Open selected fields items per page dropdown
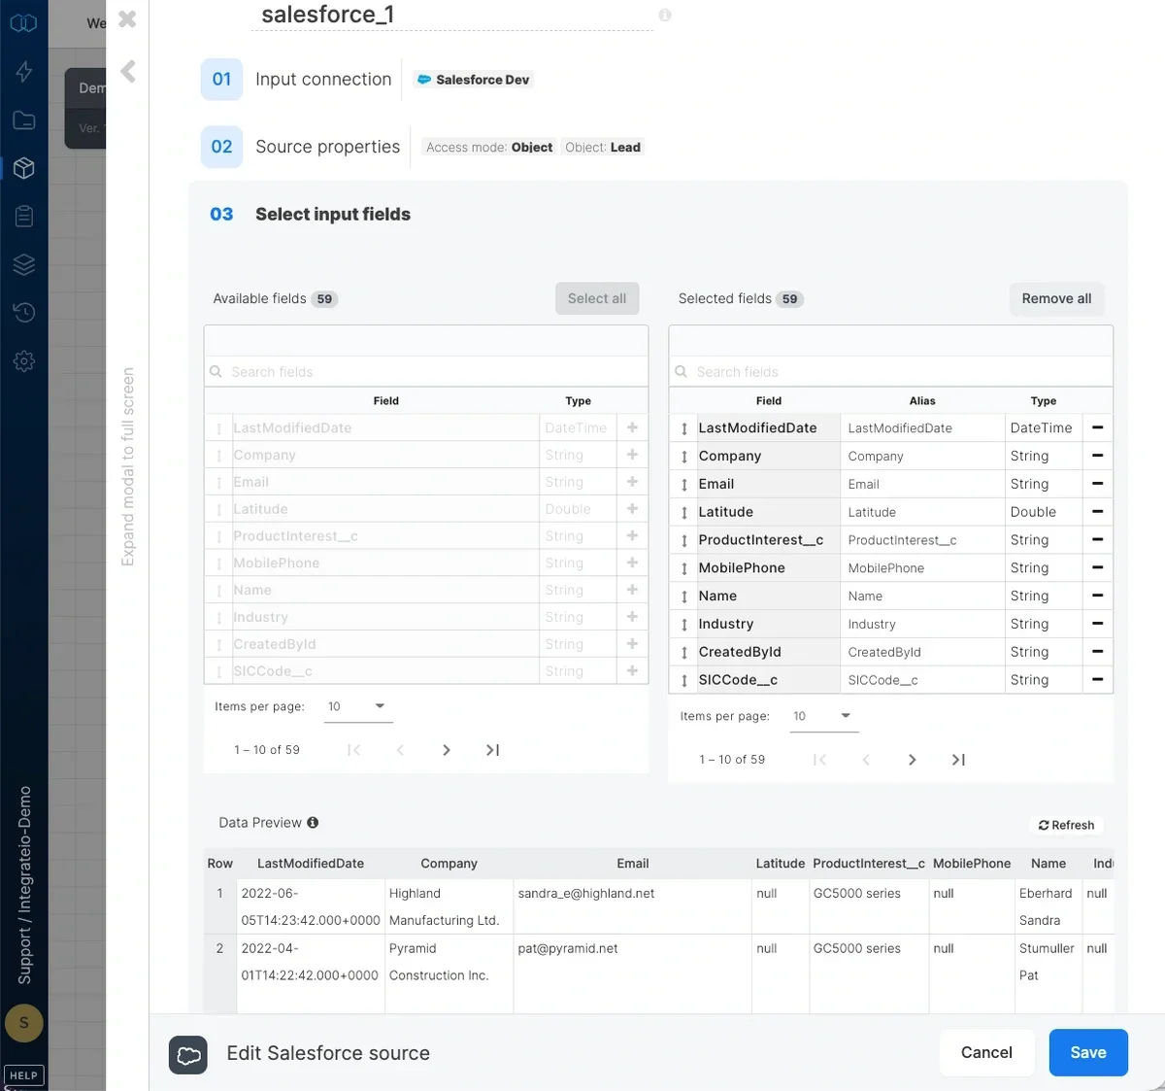 (x=823, y=716)
